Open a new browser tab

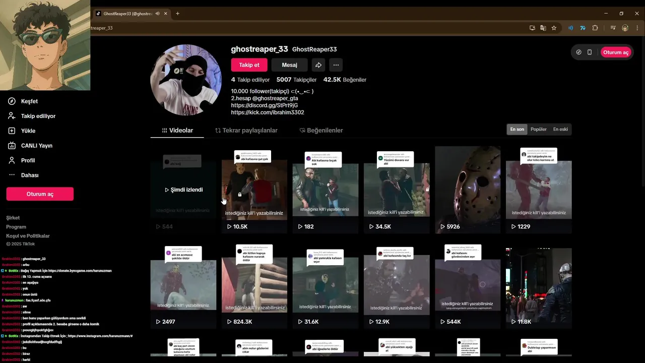[x=177, y=14]
